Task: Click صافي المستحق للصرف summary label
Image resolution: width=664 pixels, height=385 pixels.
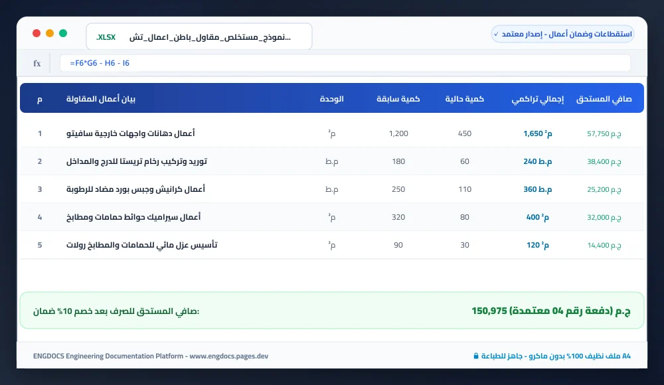Action: click(116, 311)
